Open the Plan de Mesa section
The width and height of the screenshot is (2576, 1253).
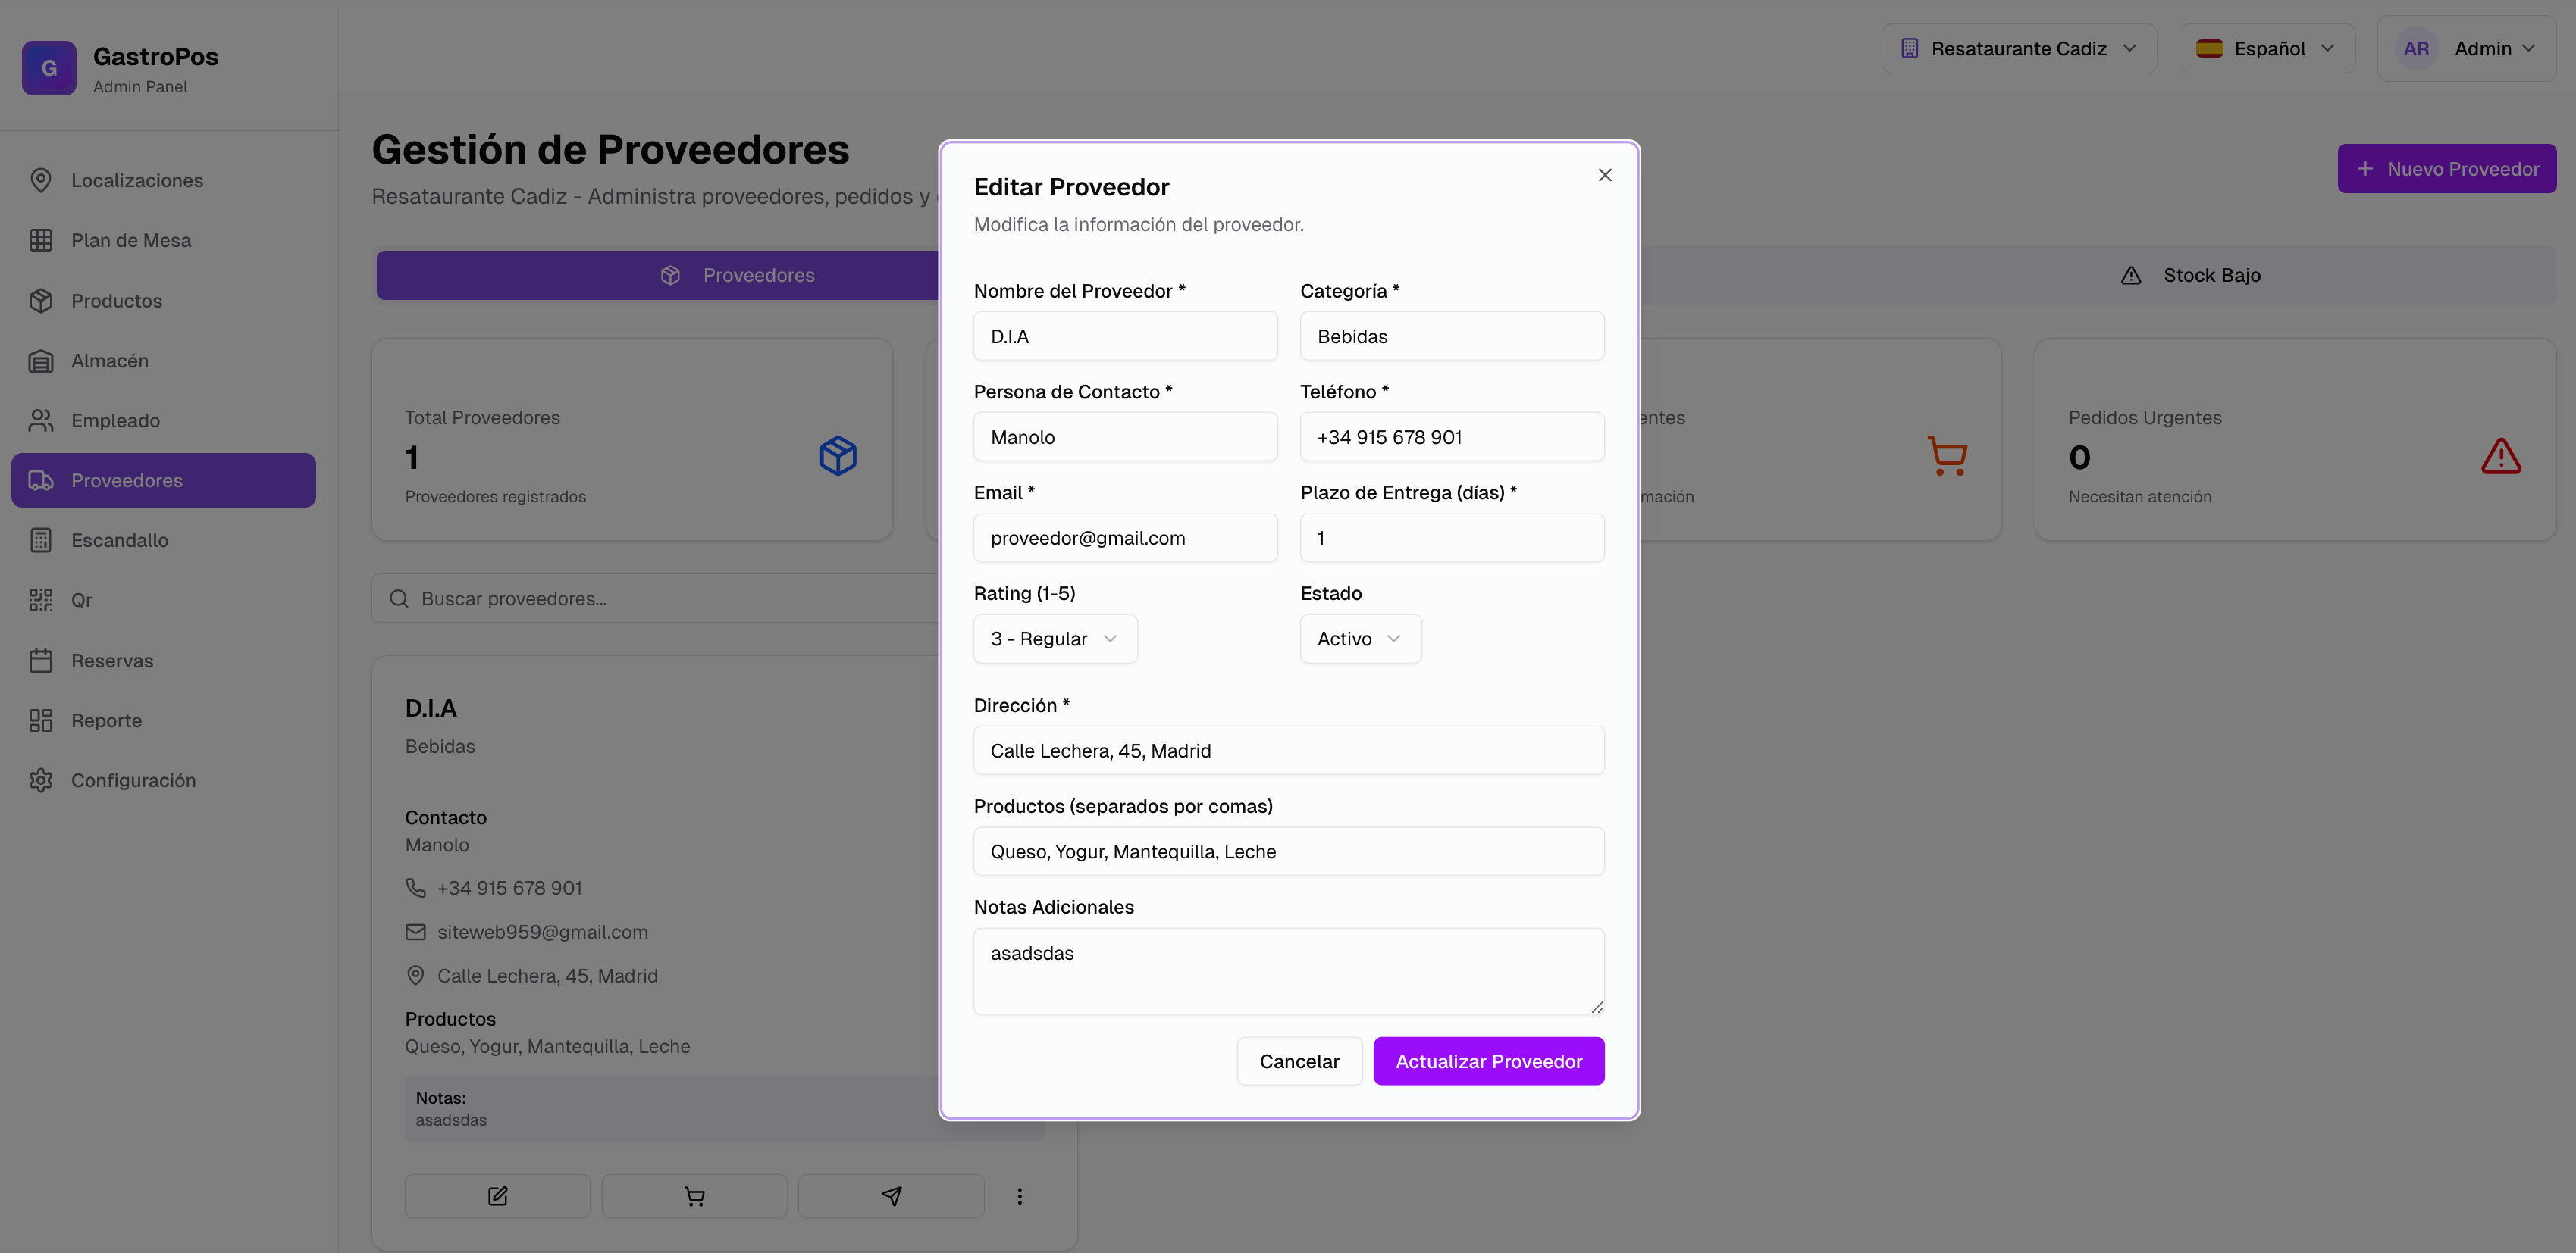pyautogui.click(x=131, y=240)
